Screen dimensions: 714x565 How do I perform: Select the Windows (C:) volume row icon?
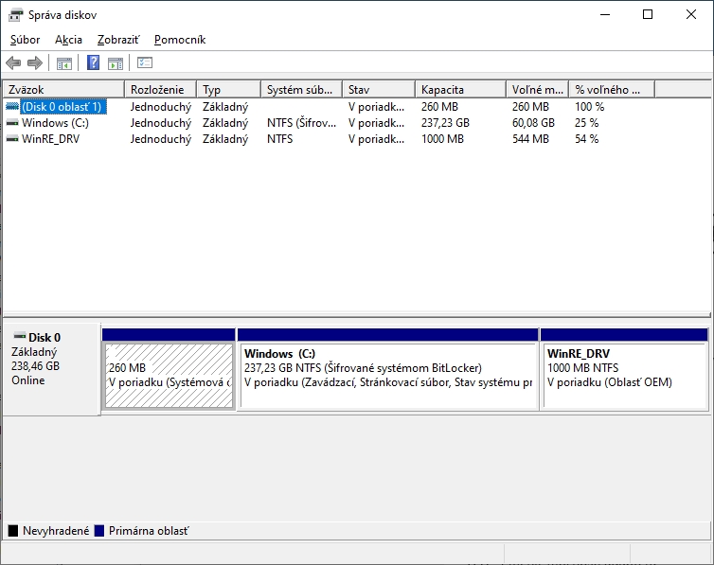pyautogui.click(x=11, y=123)
